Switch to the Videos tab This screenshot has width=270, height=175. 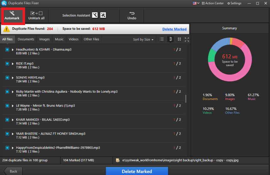point(74,39)
